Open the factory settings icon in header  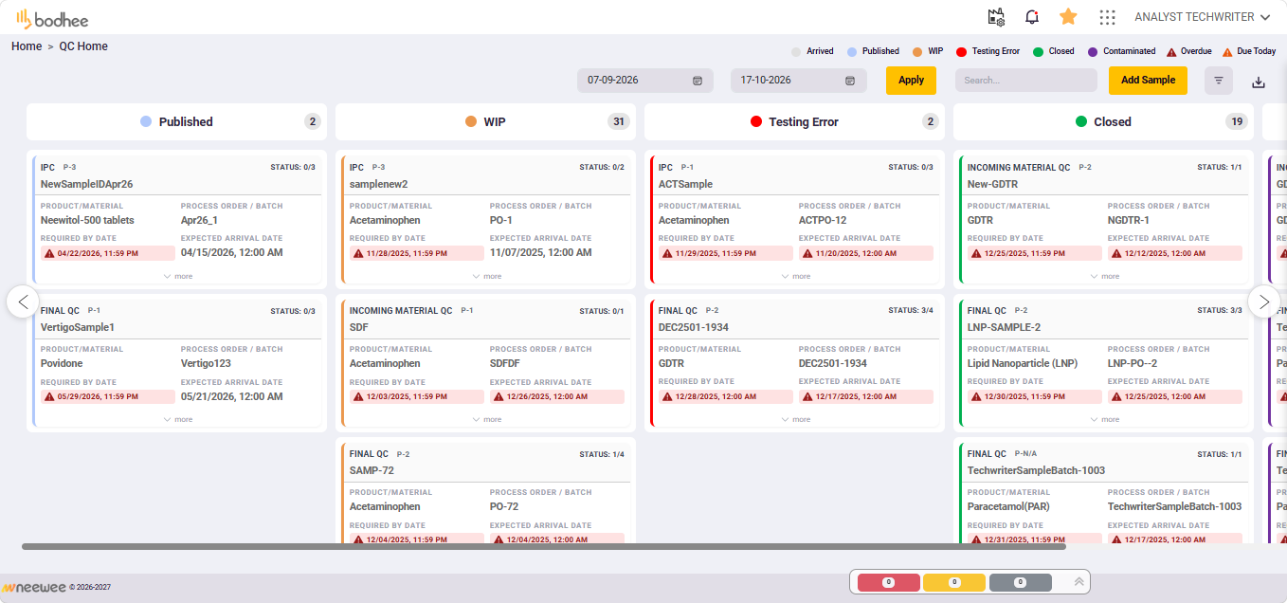point(996,17)
